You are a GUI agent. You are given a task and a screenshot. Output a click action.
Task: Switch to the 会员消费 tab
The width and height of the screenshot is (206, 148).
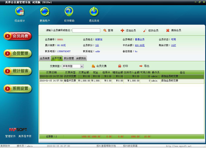pos(45,58)
